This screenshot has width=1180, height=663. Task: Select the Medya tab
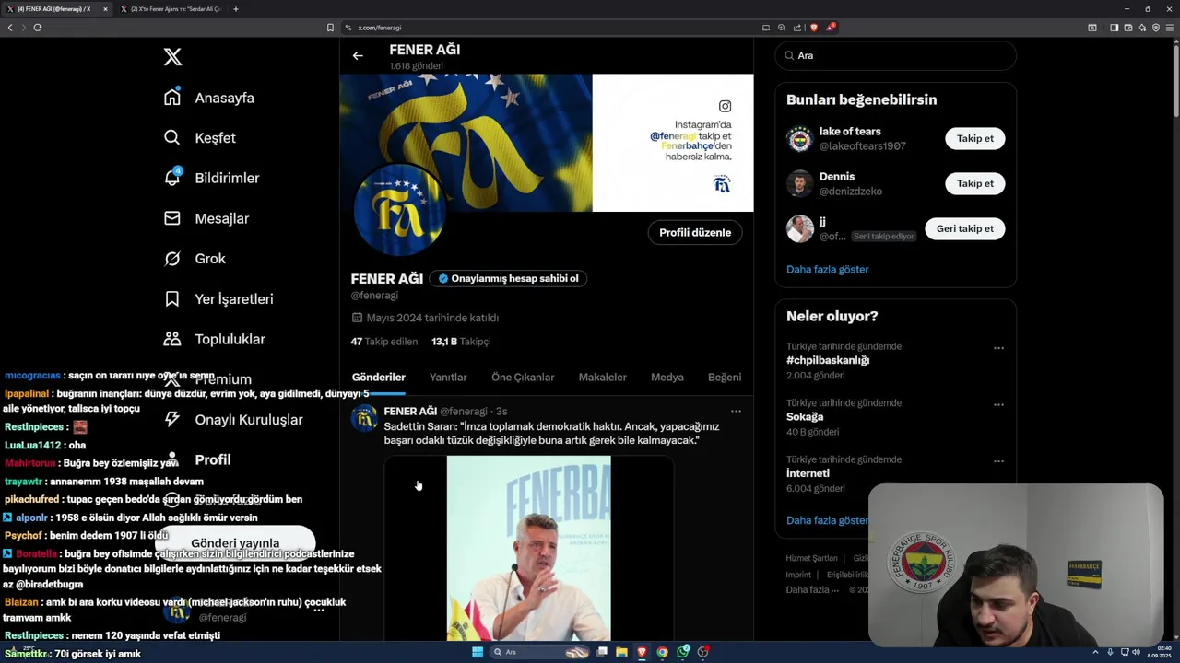[x=667, y=378]
